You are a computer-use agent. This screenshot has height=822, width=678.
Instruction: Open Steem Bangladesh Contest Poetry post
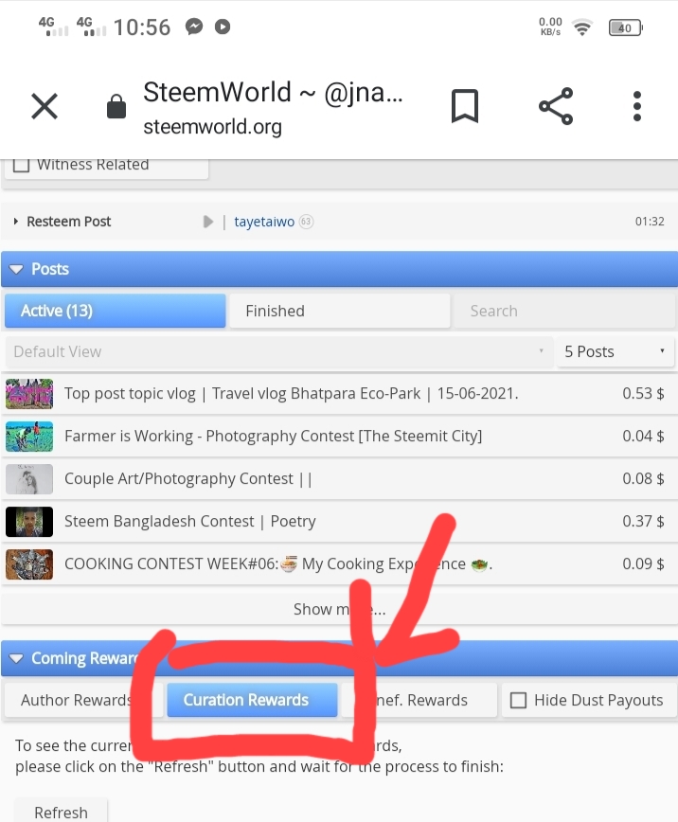tap(190, 521)
